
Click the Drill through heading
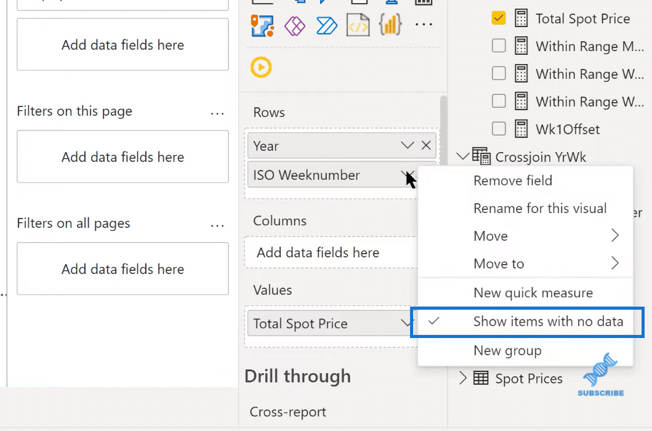tap(298, 376)
